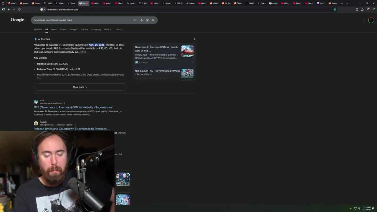Open the extensions toolbar icon
The width and height of the screenshot is (377, 212).
tap(362, 9)
